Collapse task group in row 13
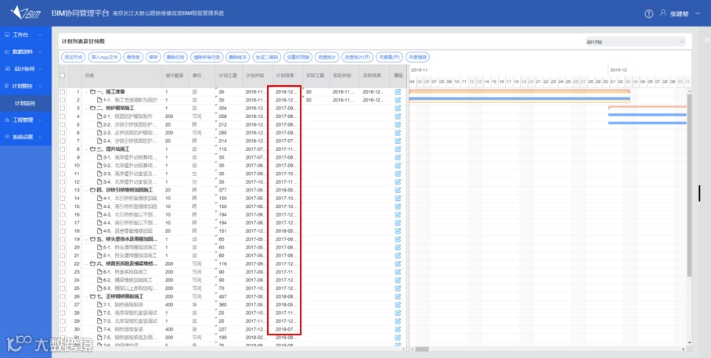Viewport: 711px width, 358px height. (86, 190)
